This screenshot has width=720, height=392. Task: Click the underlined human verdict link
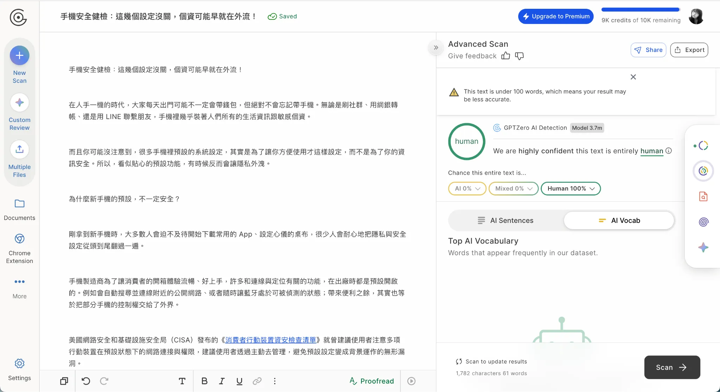pos(652,151)
